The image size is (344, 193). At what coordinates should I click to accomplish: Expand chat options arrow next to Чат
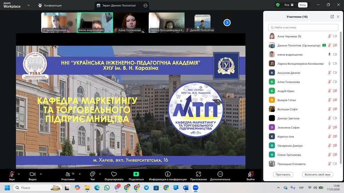point(100,174)
